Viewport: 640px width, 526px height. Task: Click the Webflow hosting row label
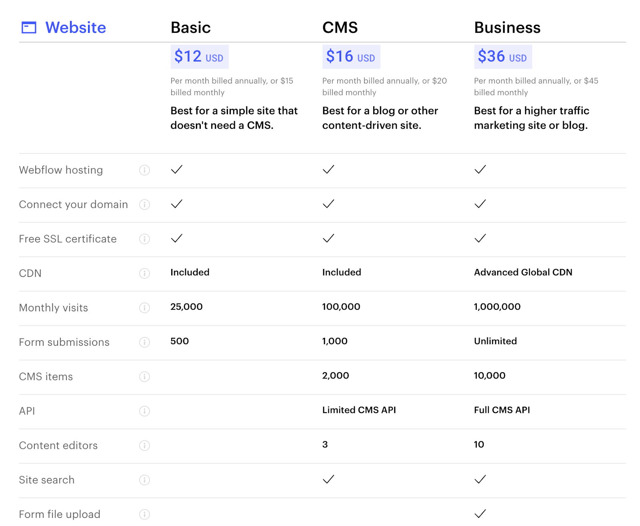(61, 170)
